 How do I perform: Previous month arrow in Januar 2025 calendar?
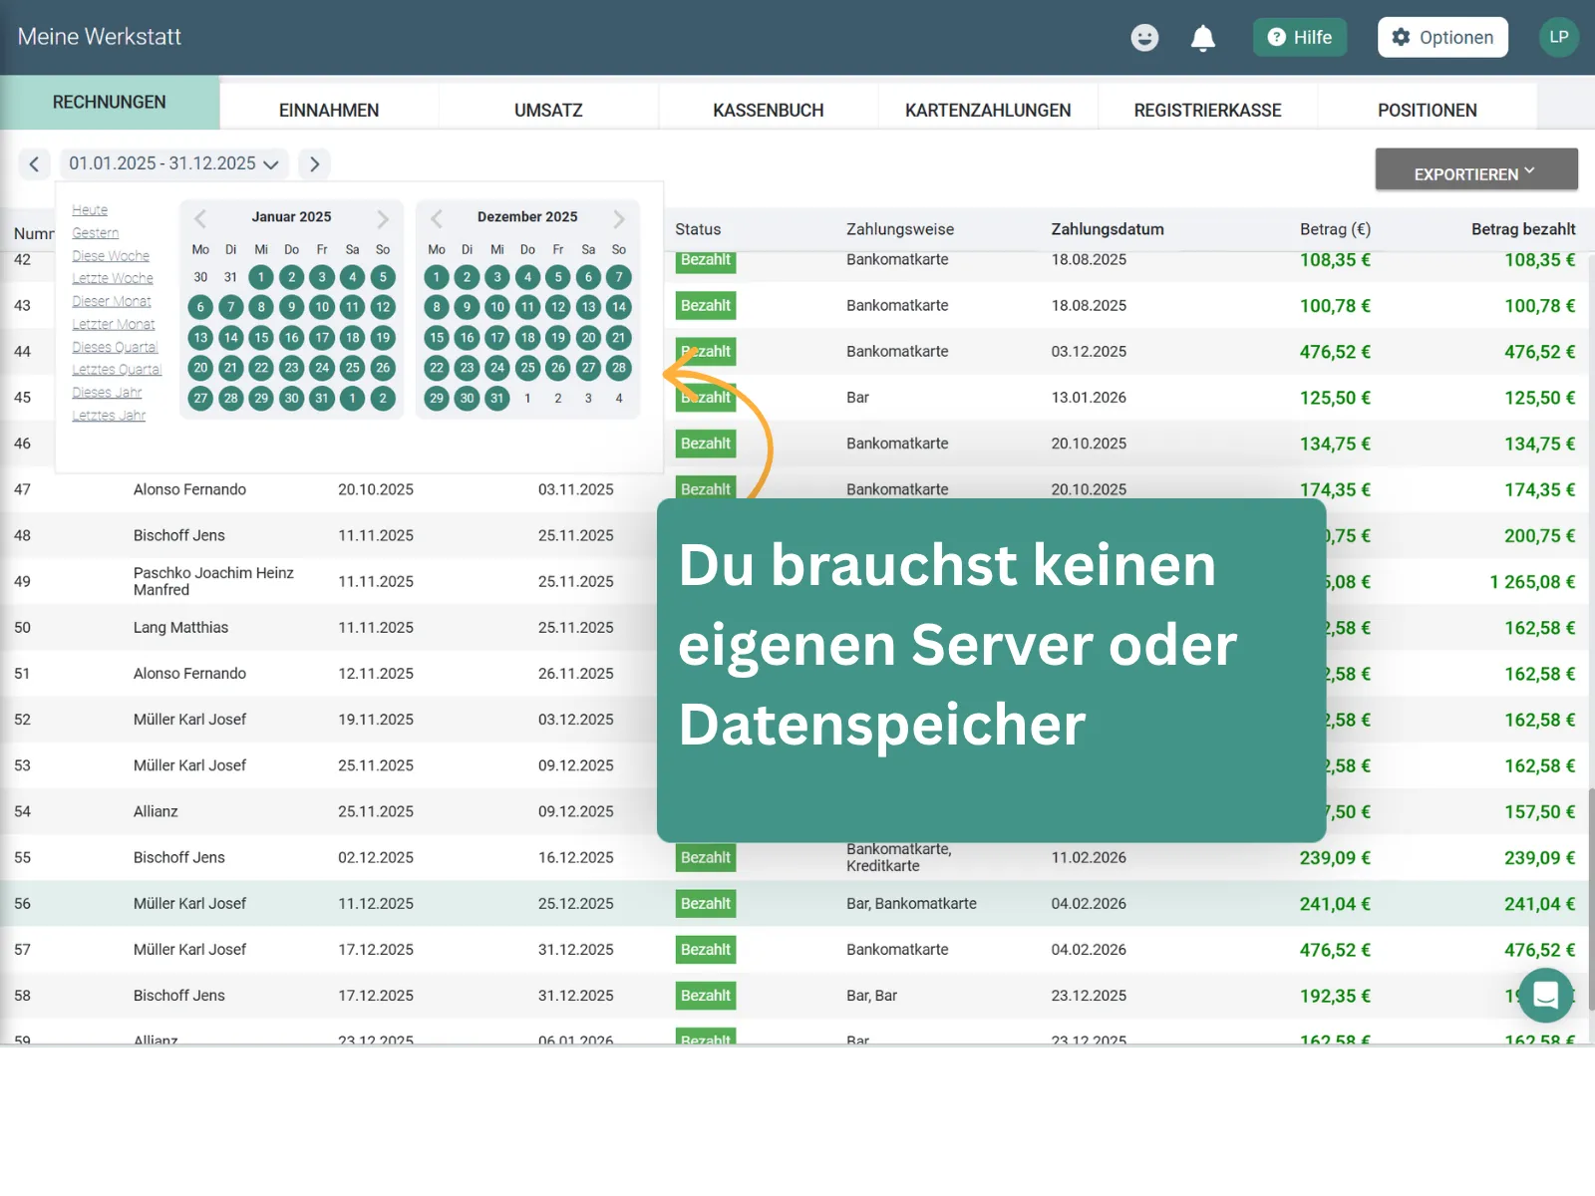(x=200, y=218)
